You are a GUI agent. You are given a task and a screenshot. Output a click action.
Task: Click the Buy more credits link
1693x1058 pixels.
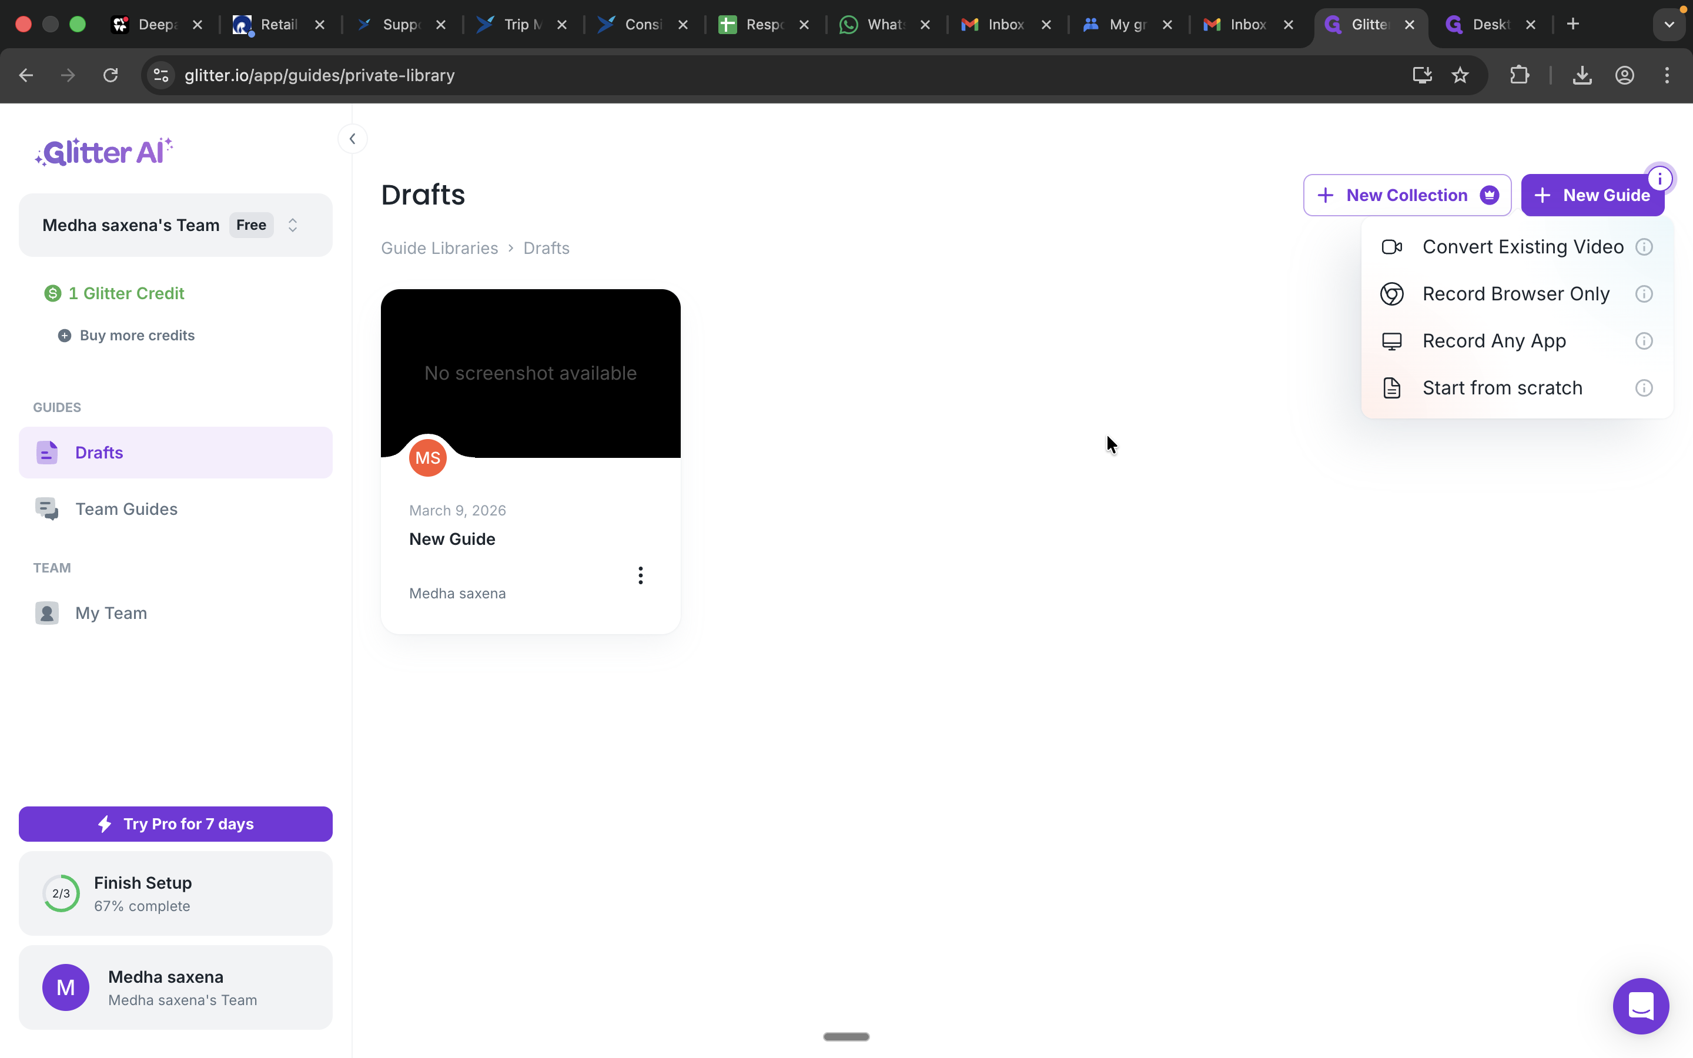pos(136,335)
